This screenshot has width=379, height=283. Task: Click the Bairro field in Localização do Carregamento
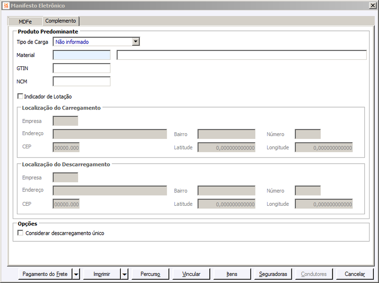pyautogui.click(x=226, y=134)
